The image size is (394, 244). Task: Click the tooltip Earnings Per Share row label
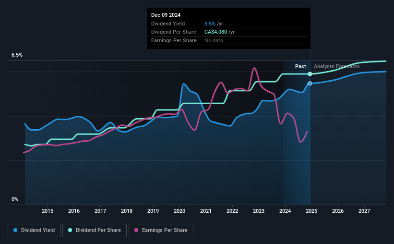[x=174, y=40]
